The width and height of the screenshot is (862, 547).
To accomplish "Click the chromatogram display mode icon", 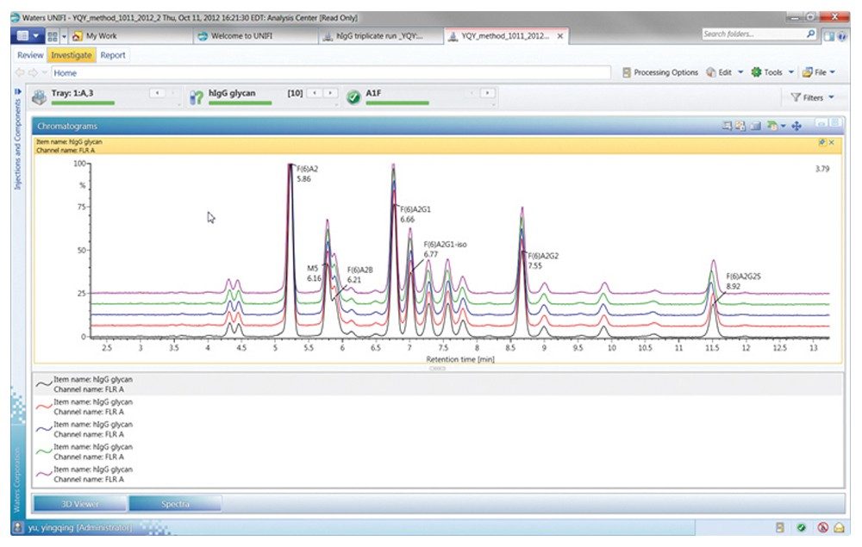I will (756, 126).
